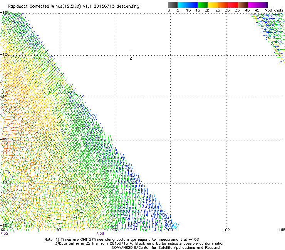Click the '10' legend scale label

188,10
